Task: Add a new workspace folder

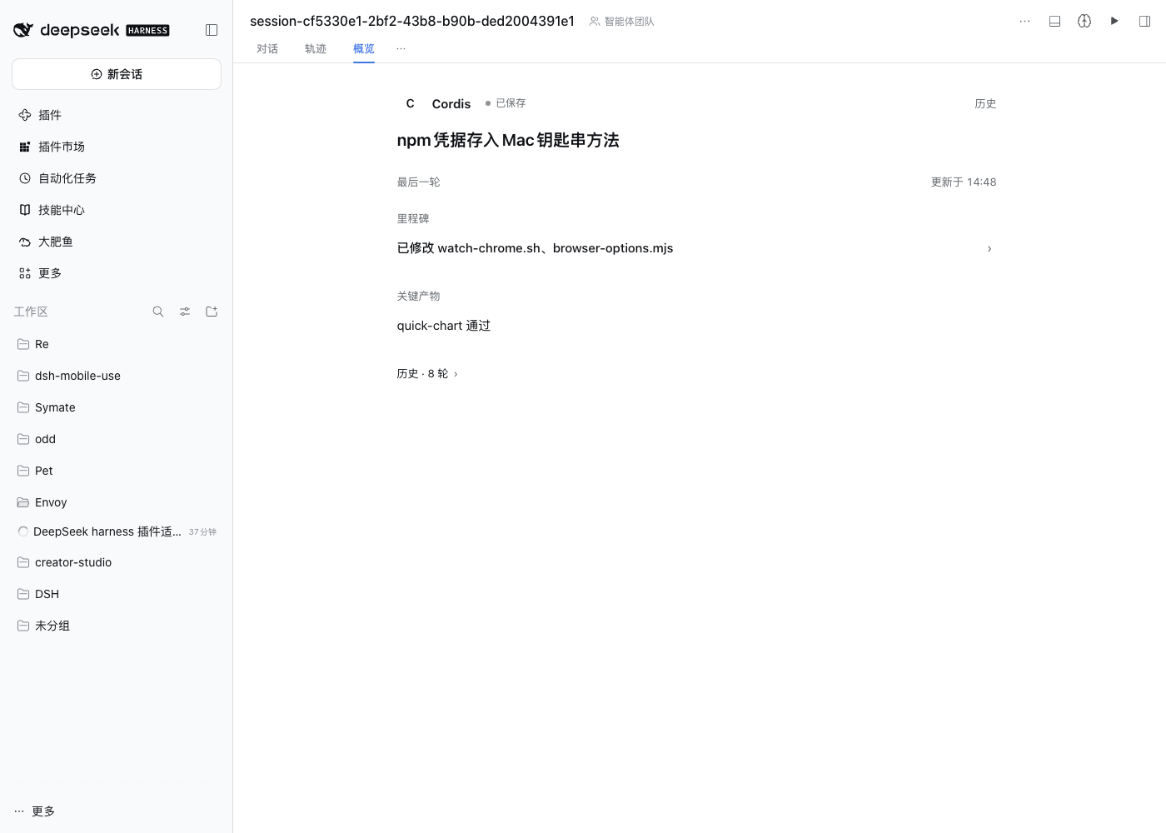Action: pos(212,312)
